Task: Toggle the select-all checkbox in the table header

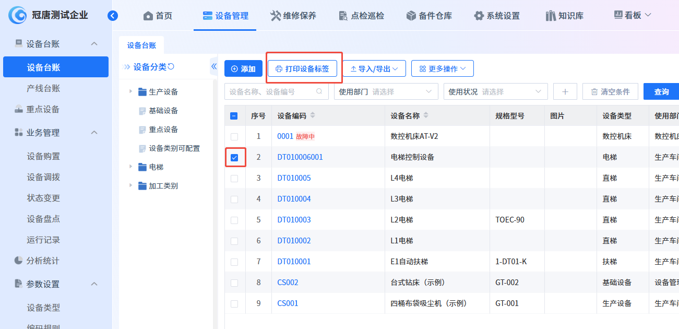Action: click(x=234, y=116)
